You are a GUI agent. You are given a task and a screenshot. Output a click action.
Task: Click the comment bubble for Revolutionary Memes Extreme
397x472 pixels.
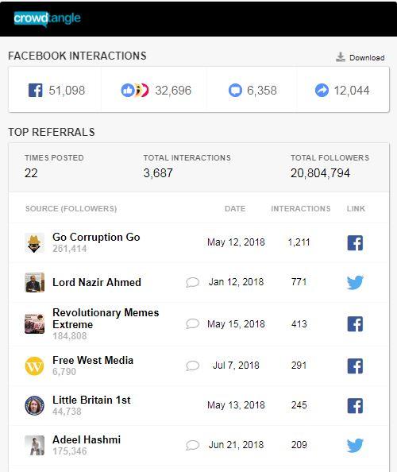click(x=192, y=324)
